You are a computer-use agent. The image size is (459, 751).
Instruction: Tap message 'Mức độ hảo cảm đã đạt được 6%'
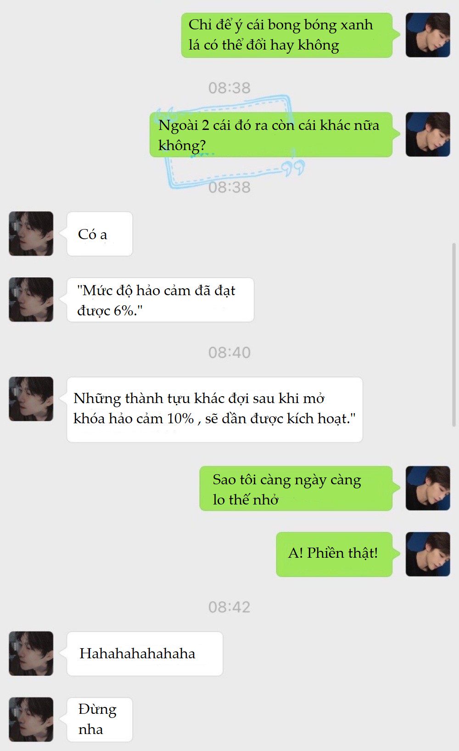click(x=160, y=300)
